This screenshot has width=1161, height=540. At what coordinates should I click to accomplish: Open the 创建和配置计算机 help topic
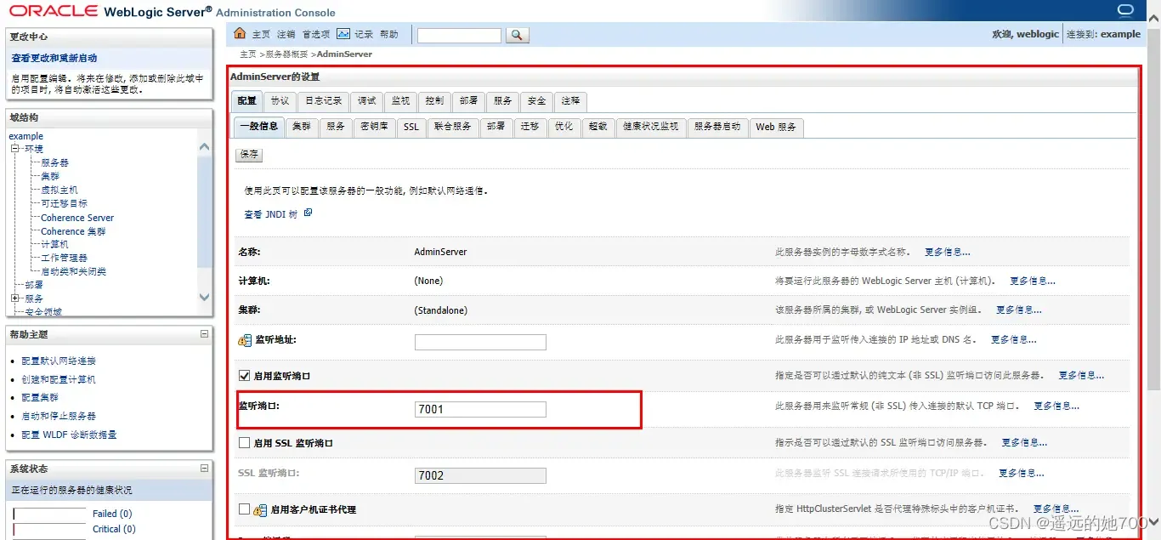click(x=59, y=379)
